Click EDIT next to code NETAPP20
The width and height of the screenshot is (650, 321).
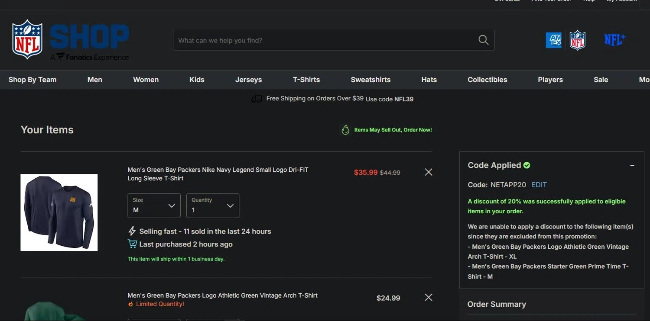(x=539, y=185)
